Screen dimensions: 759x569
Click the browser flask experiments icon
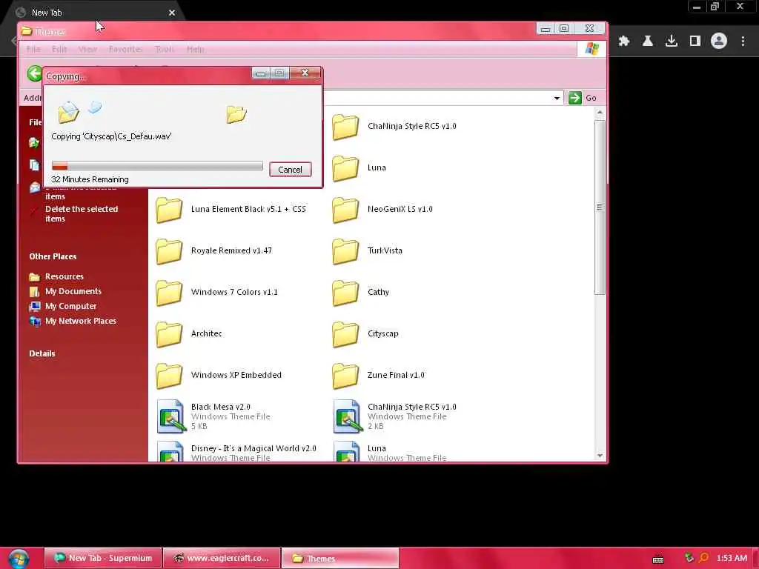648,41
